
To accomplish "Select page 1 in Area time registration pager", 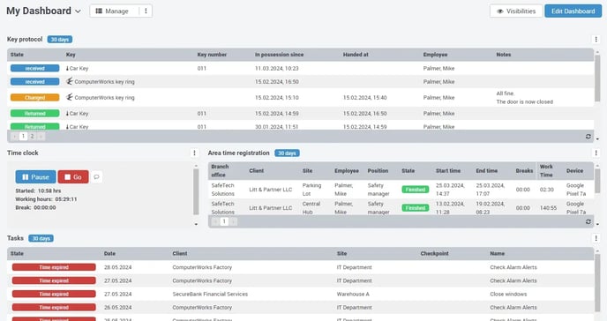I will pyautogui.click(x=224, y=221).
